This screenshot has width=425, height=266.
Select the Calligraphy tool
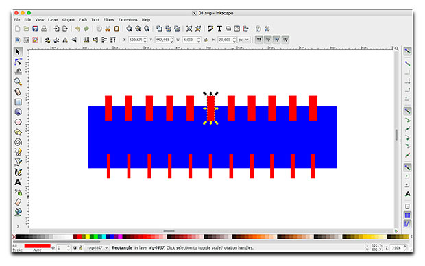(x=18, y=172)
